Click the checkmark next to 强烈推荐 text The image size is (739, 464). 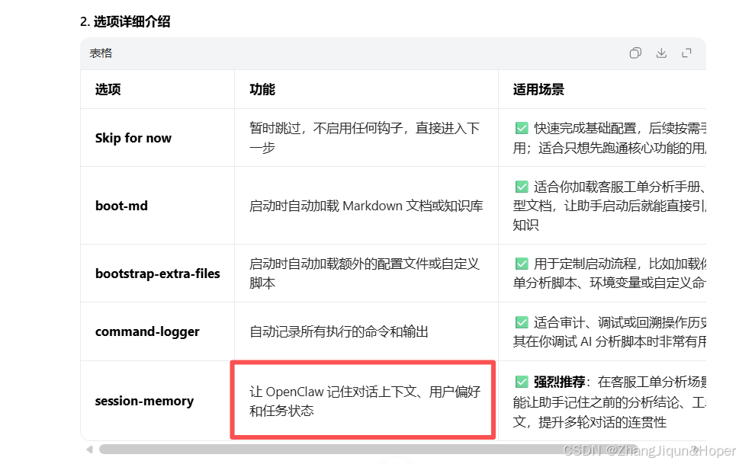(x=522, y=381)
